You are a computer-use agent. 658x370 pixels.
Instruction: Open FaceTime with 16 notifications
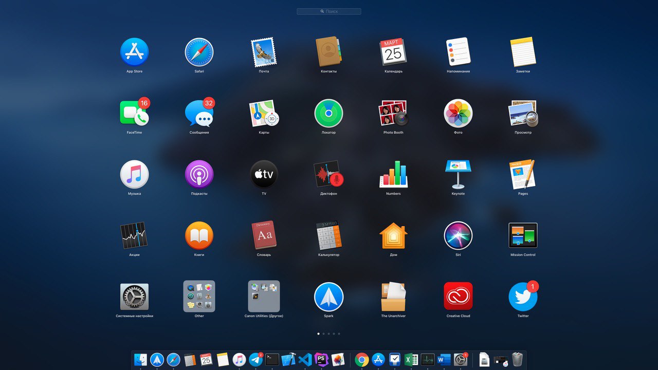[134, 113]
